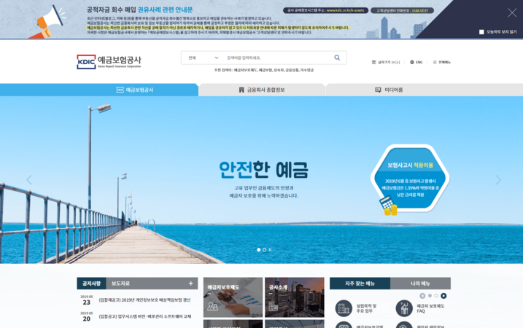Select the 공지사항 tab
This screenshot has width=523, height=328.
pos(91,284)
